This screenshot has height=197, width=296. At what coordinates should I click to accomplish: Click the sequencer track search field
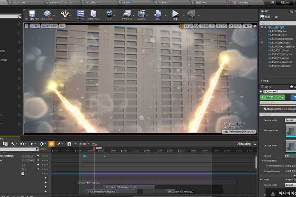point(19,149)
